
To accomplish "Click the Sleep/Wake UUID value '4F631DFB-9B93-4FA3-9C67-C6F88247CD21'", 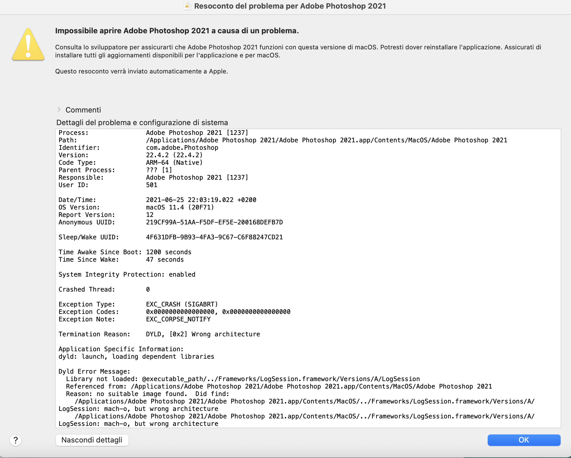I will click(x=214, y=237).
